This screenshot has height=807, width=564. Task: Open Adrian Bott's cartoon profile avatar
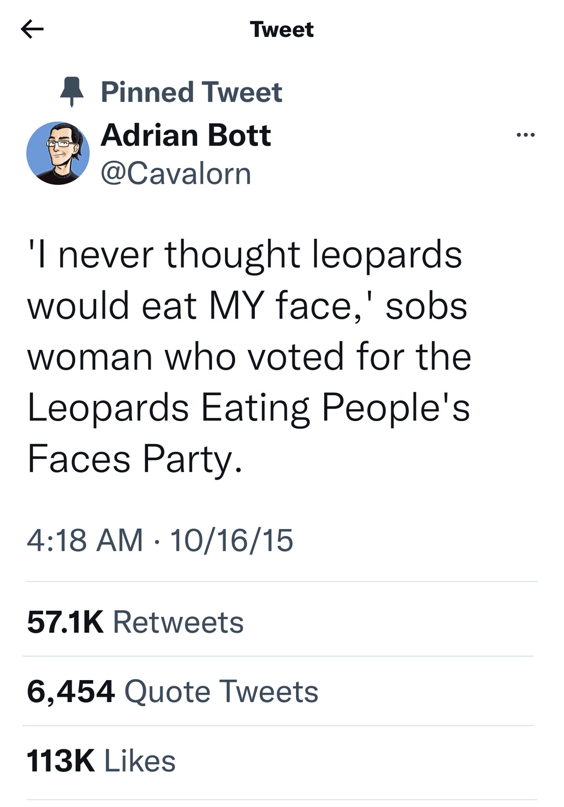tap(58, 154)
